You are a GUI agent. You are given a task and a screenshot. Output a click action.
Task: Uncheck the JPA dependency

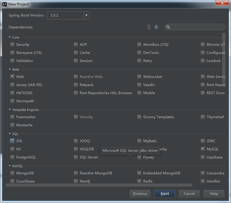12,141
